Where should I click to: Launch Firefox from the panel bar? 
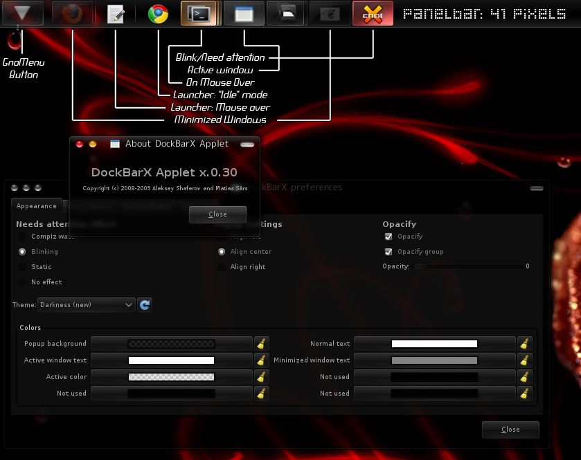click(72, 13)
